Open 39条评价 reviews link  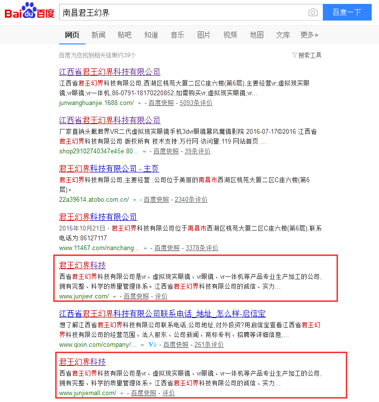197,151
